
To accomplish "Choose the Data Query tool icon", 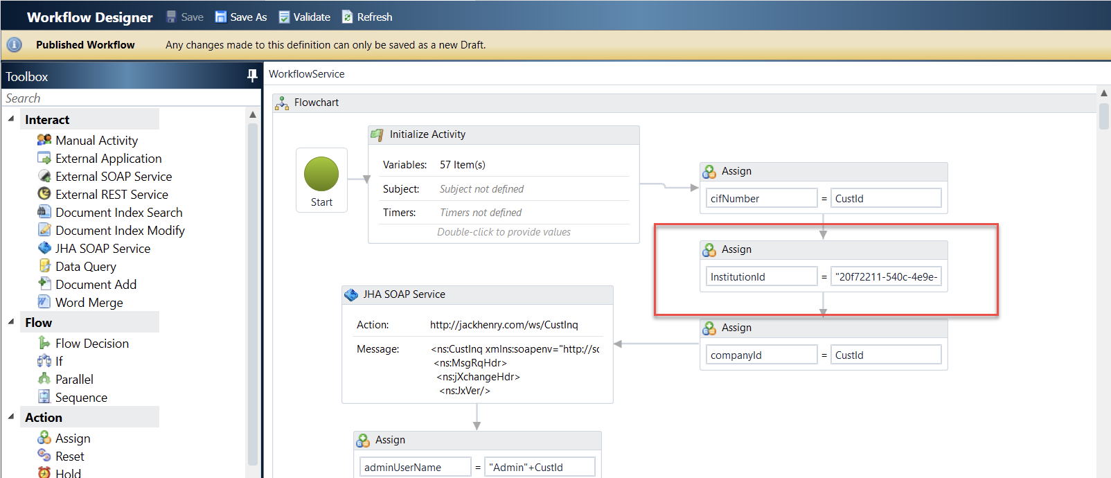I will point(44,266).
